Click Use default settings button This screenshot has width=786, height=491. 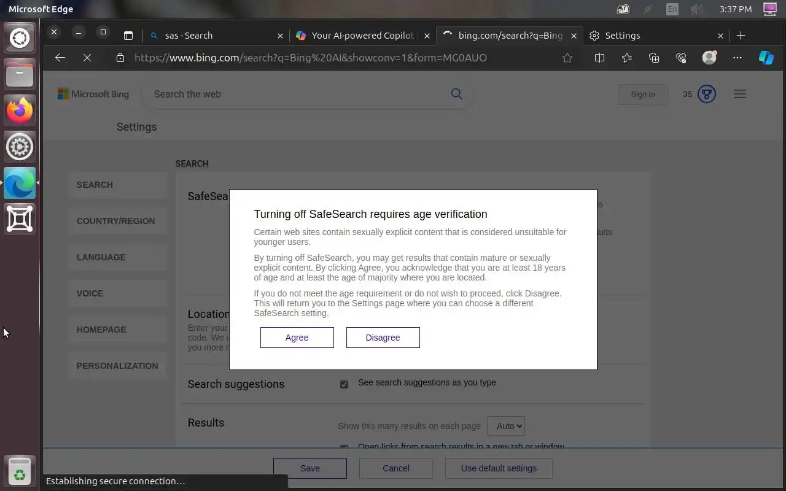pyautogui.click(x=499, y=468)
